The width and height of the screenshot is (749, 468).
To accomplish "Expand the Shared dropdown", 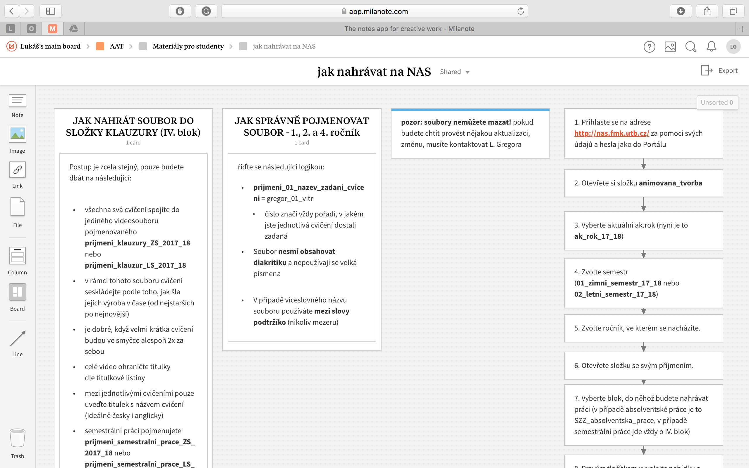I will (455, 72).
